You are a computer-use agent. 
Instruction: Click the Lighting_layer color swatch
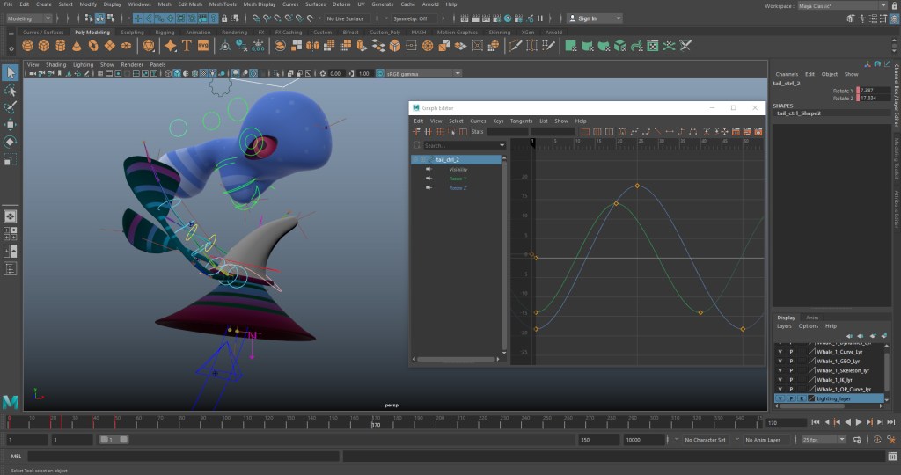pyautogui.click(x=811, y=398)
